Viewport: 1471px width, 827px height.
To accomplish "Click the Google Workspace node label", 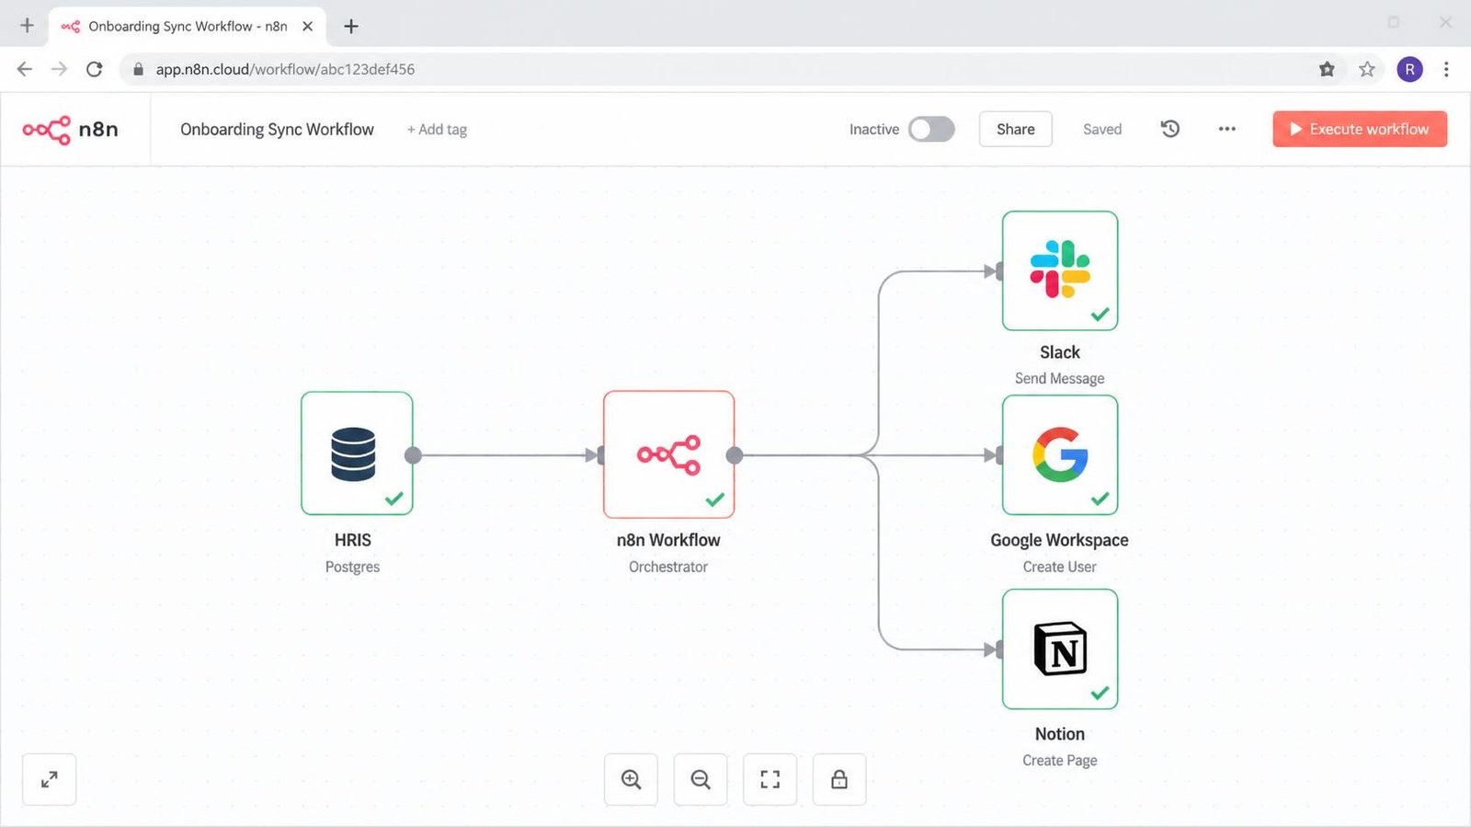I will click(x=1059, y=540).
